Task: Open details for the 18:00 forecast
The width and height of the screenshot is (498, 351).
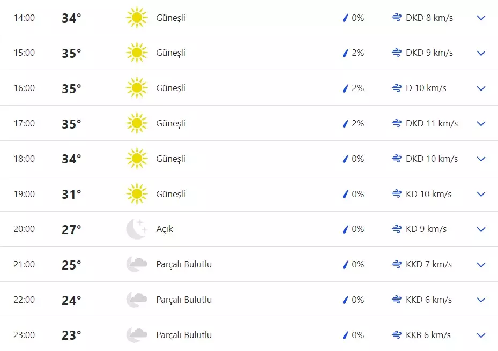Action: point(481,159)
